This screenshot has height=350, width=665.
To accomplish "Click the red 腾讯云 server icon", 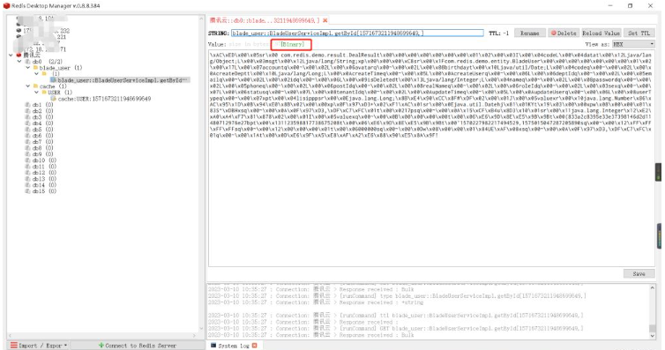I will (x=19, y=55).
